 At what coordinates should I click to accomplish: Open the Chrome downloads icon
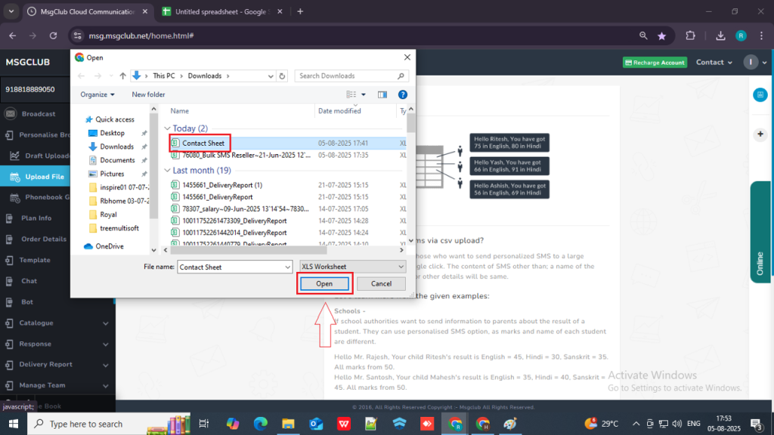(x=721, y=35)
